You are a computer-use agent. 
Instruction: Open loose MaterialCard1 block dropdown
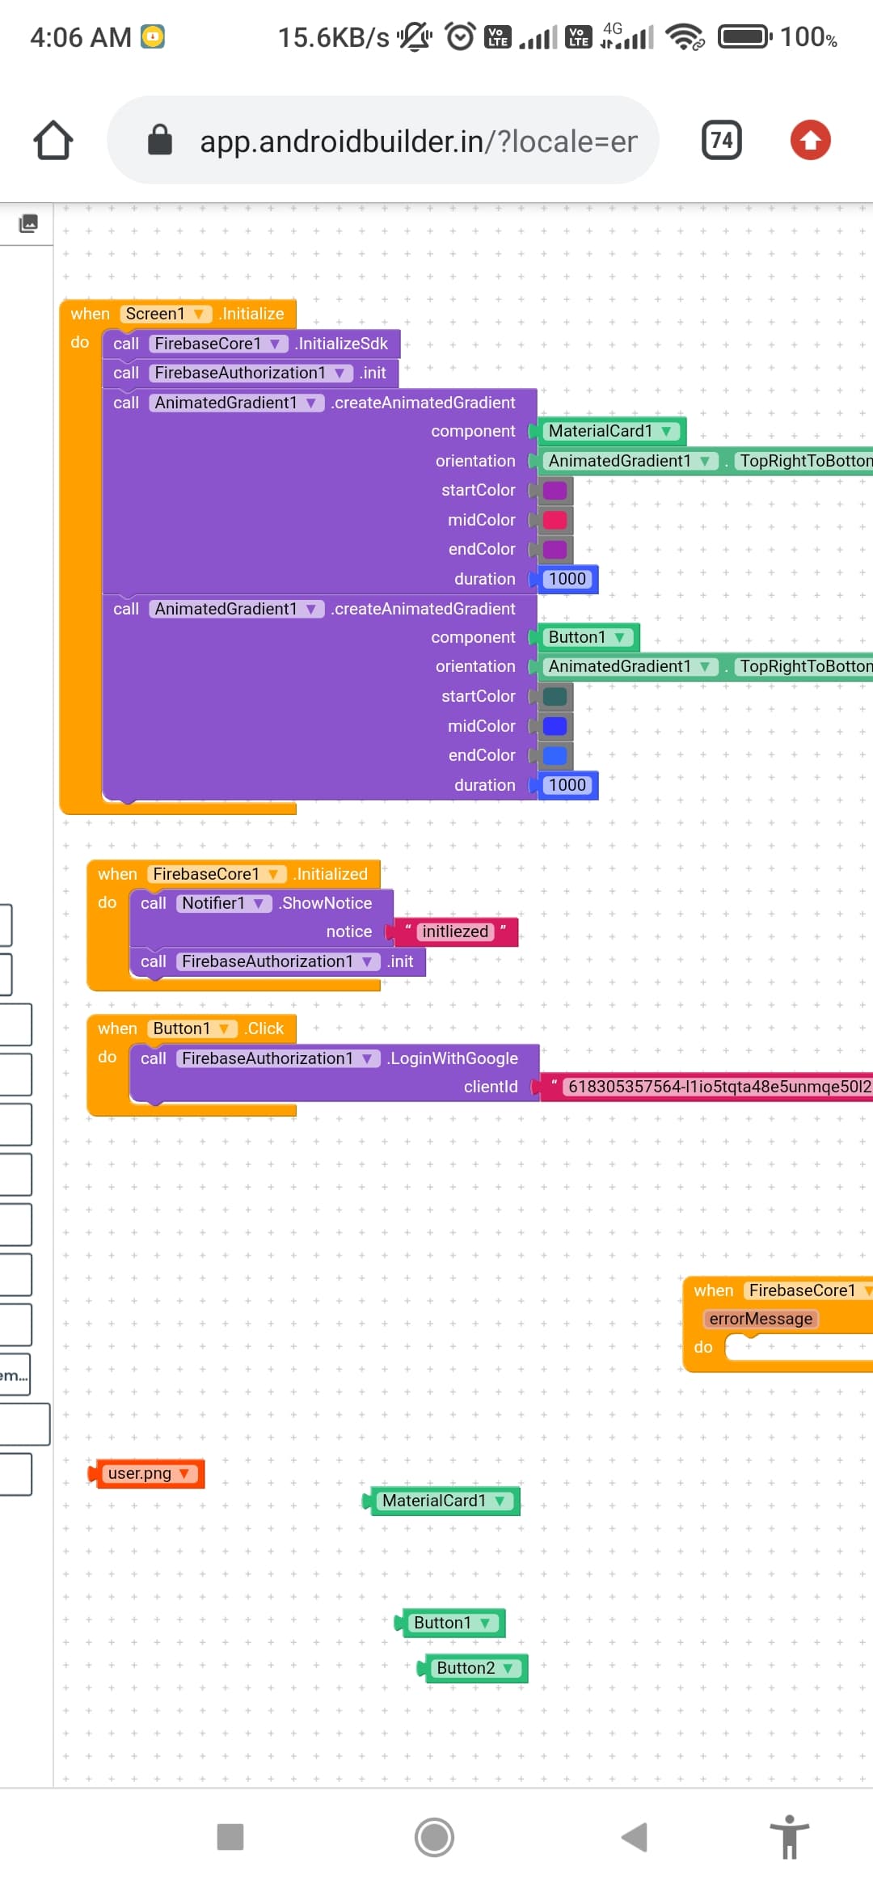click(444, 1501)
